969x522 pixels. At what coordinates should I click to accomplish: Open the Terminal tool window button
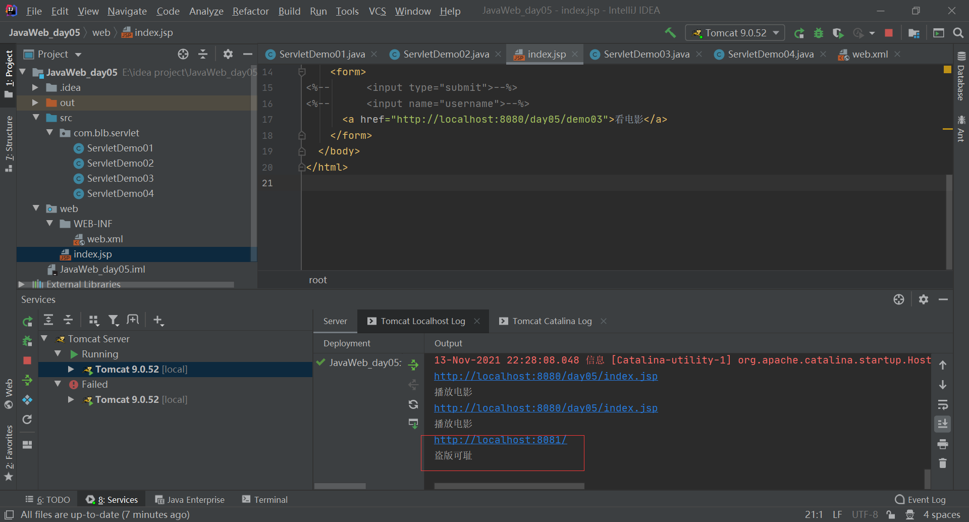pyautogui.click(x=265, y=499)
